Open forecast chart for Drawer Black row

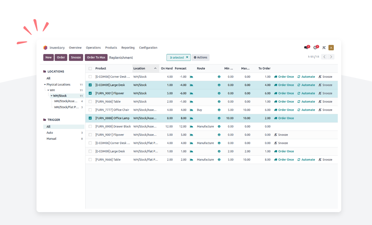pos(191,126)
